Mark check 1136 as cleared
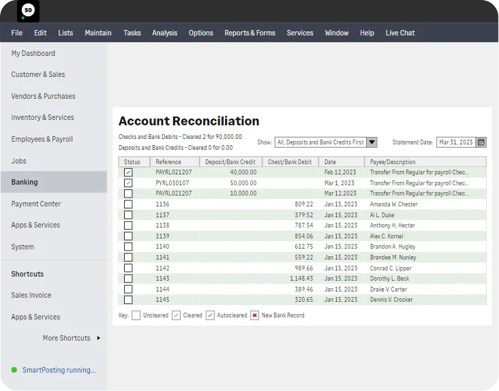The image size is (499, 391). point(128,204)
